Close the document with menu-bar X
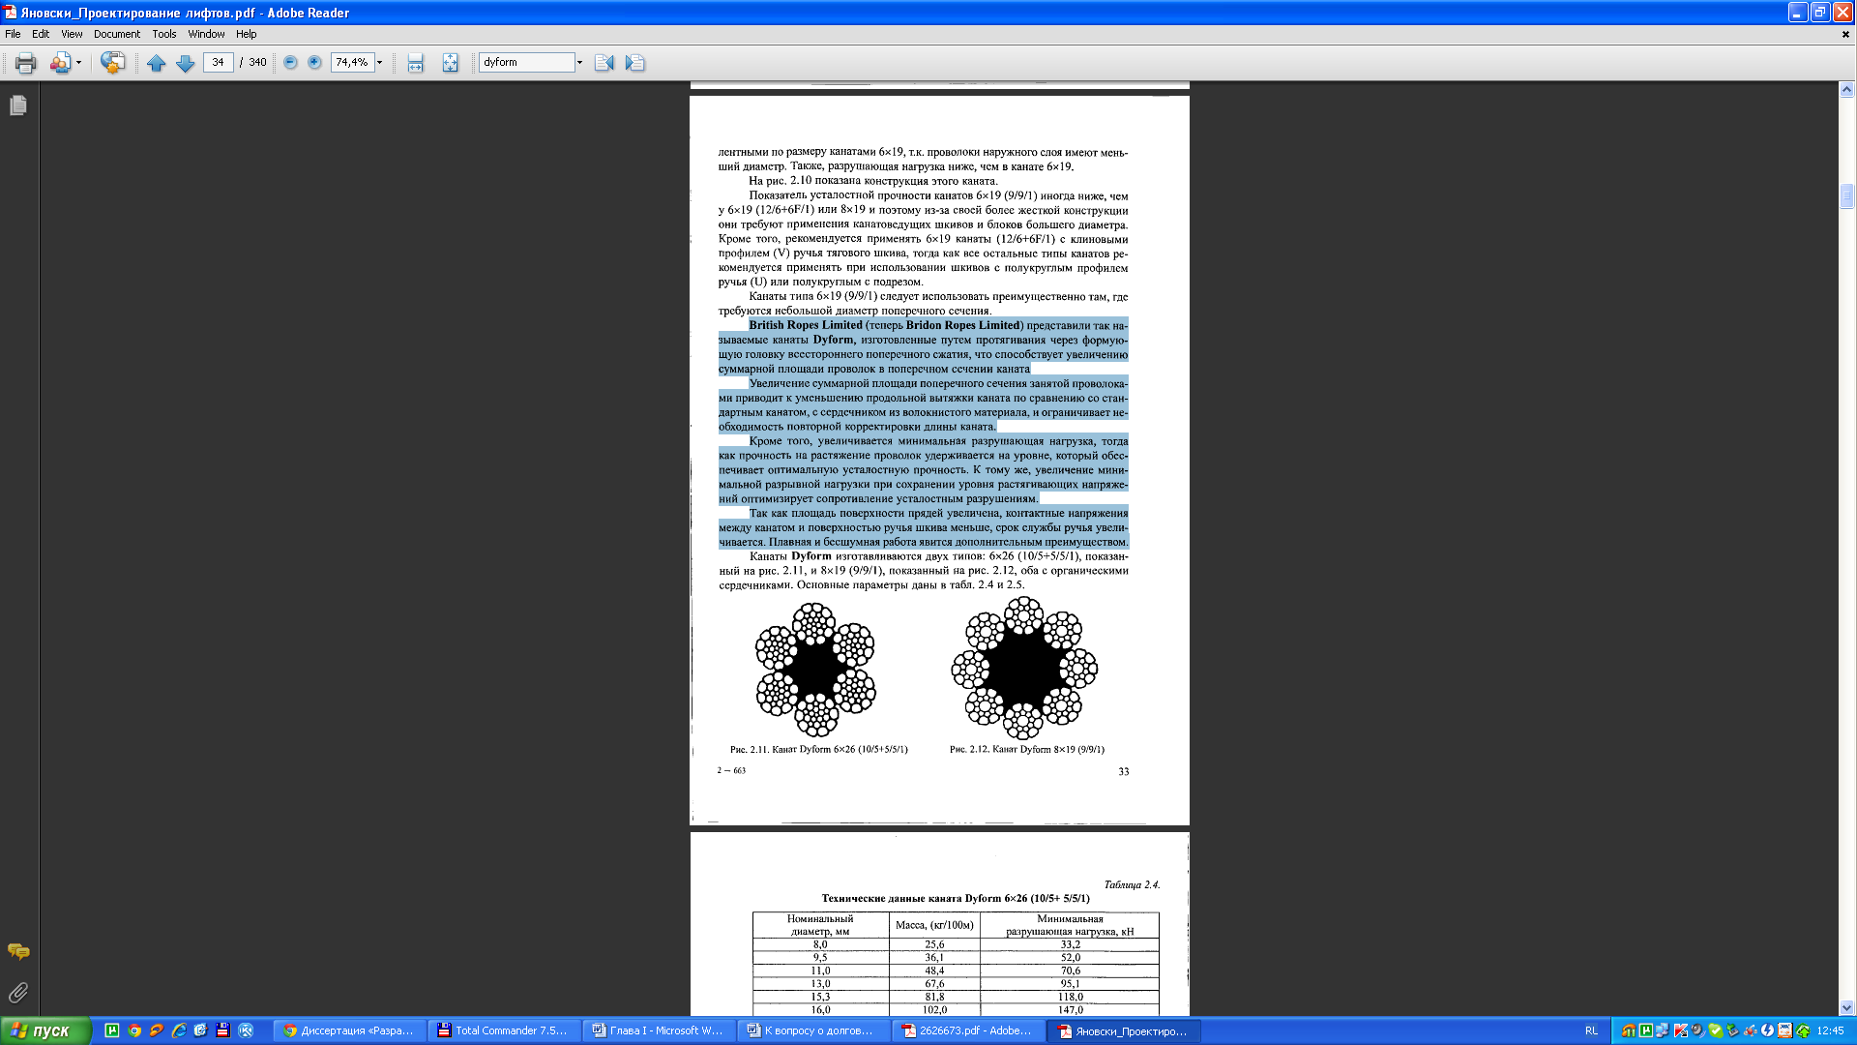The height and width of the screenshot is (1045, 1857). [1845, 34]
